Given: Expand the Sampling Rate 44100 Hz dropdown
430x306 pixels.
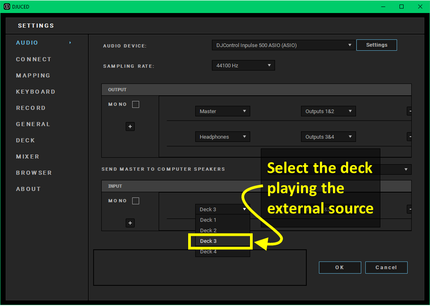Looking at the screenshot, I should 243,65.
